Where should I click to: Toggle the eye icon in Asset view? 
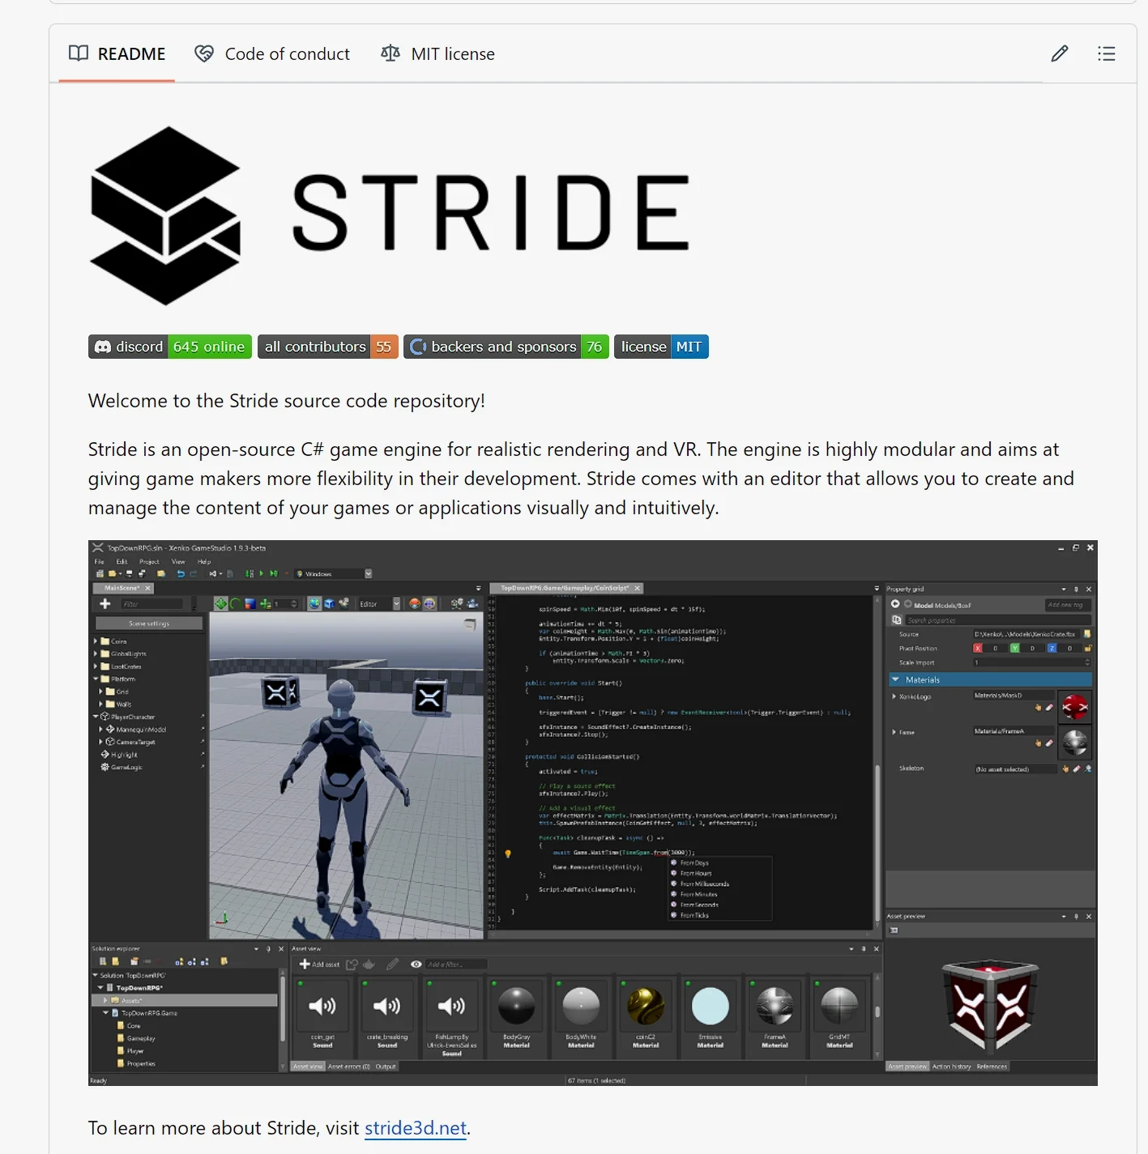[x=416, y=964]
